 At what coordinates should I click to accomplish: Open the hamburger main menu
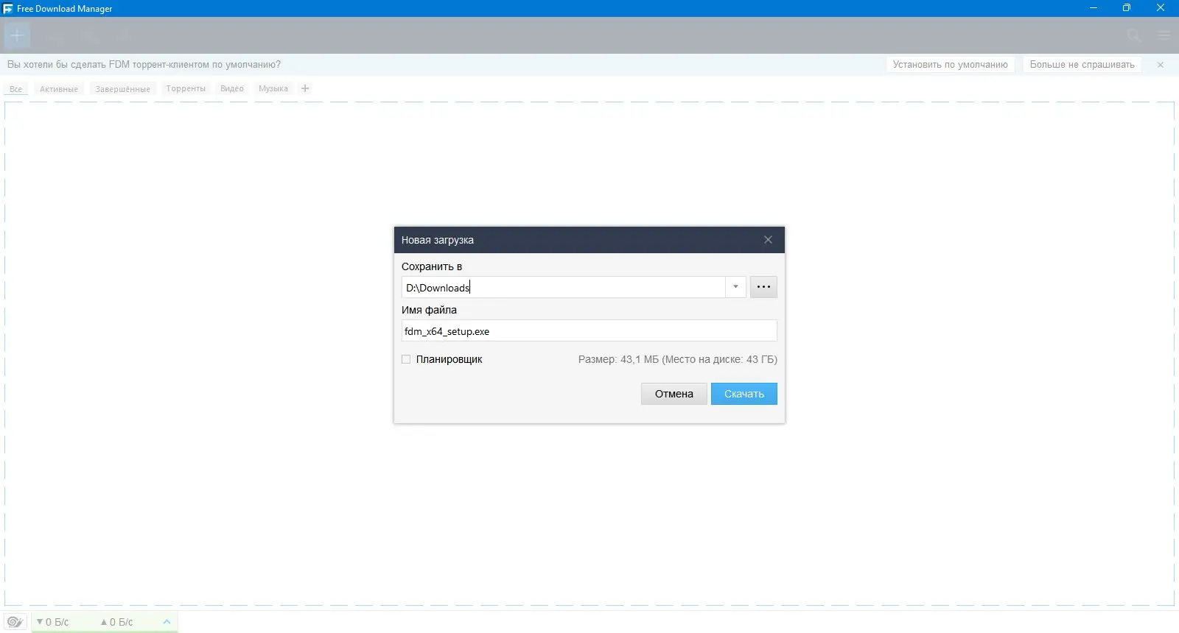[1164, 35]
